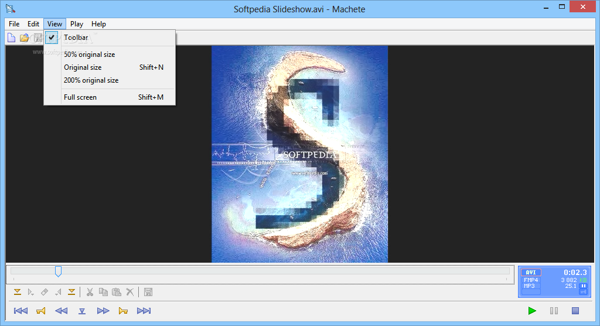Go to the next key frame
600x326 pixels.
pos(123,311)
